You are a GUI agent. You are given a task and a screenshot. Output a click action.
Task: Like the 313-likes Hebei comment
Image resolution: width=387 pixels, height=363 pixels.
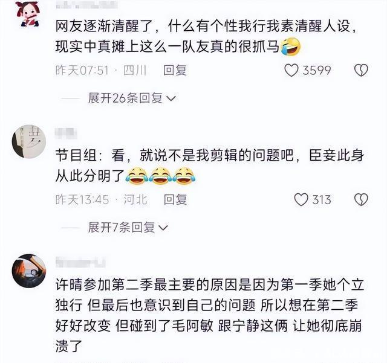pos(301,199)
